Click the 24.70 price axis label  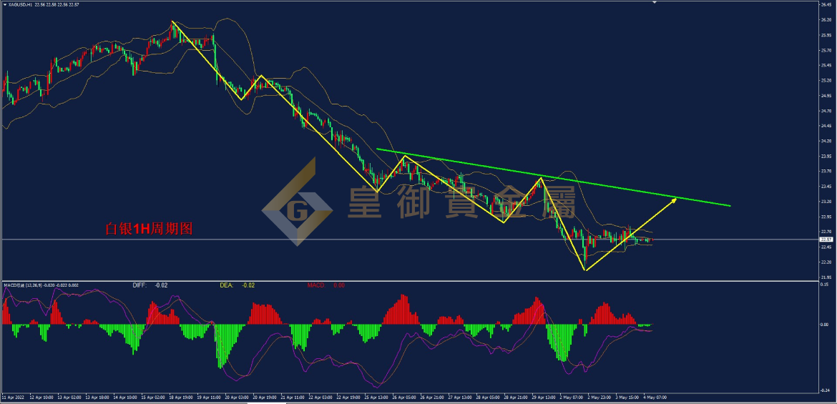(x=826, y=110)
